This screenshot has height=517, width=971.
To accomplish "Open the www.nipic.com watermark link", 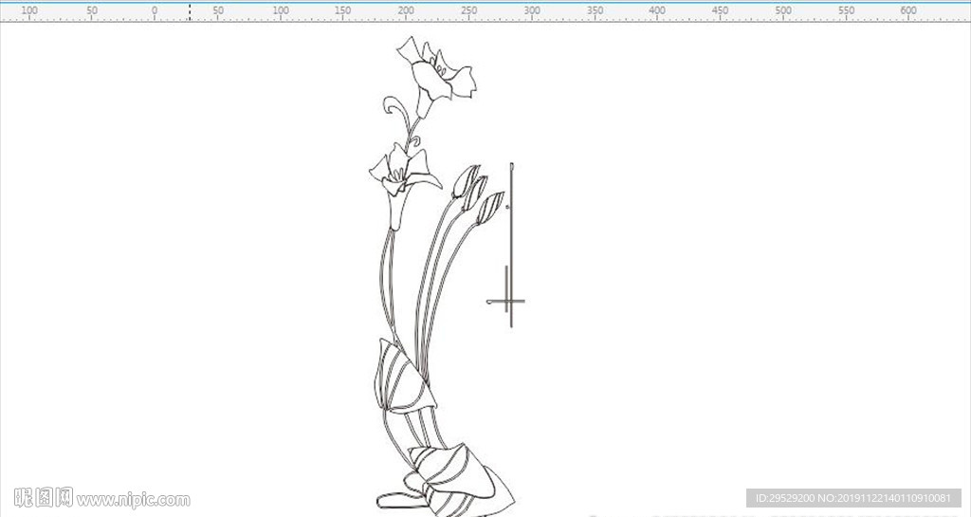I will pyautogui.click(x=134, y=500).
